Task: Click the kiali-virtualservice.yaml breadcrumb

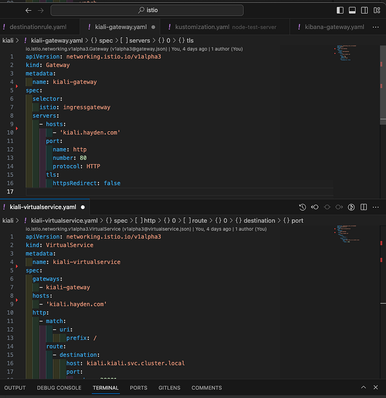Action: pyautogui.click(x=64, y=221)
